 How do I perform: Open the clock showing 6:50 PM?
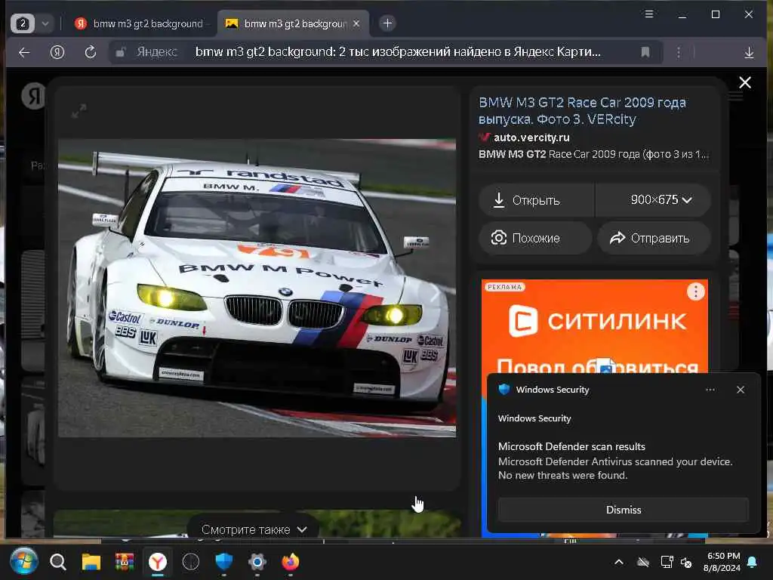(722, 562)
